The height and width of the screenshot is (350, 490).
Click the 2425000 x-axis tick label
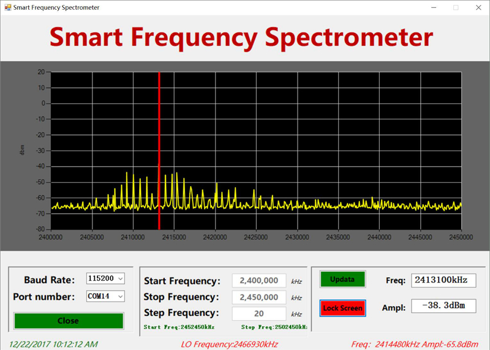tap(256, 237)
